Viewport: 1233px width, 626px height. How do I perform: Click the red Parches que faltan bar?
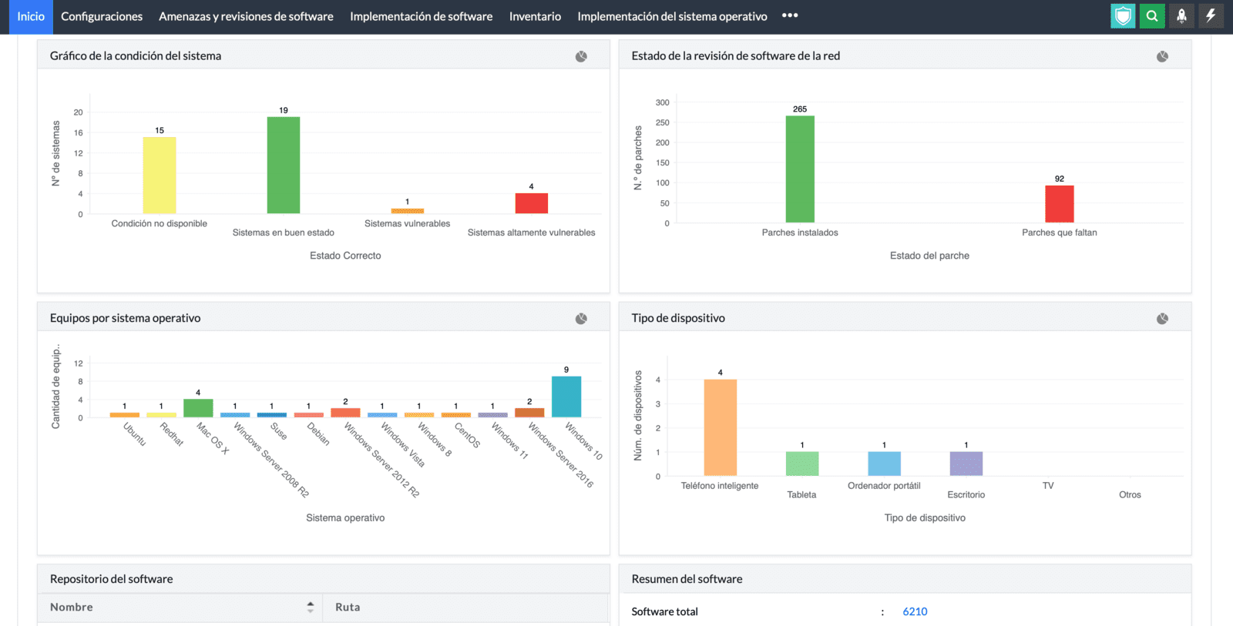click(x=1060, y=204)
